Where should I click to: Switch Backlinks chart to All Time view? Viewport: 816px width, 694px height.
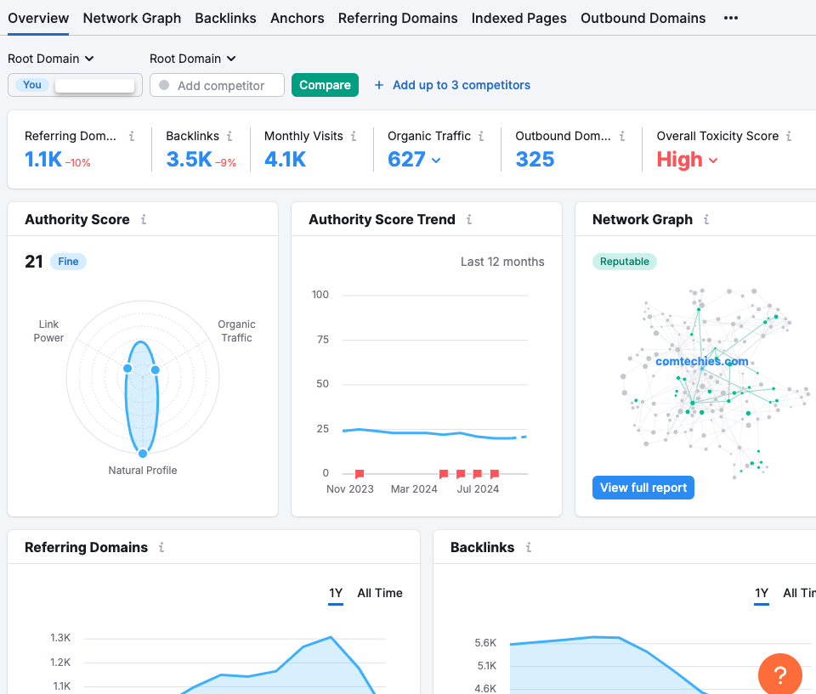click(799, 593)
